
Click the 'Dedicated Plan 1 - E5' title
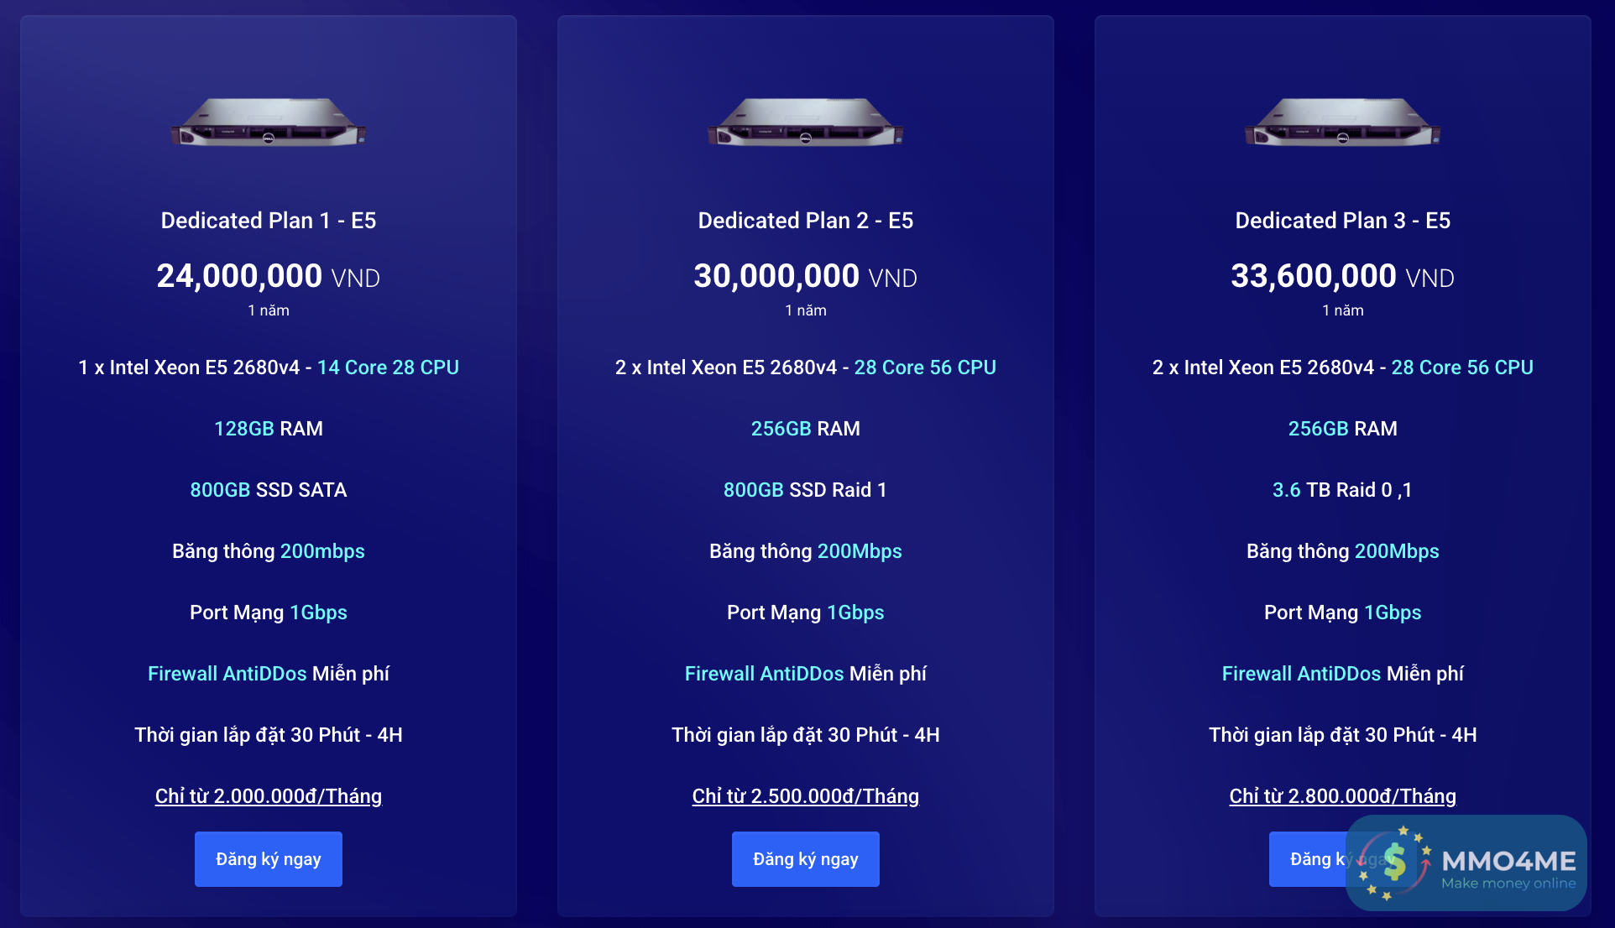[269, 220]
